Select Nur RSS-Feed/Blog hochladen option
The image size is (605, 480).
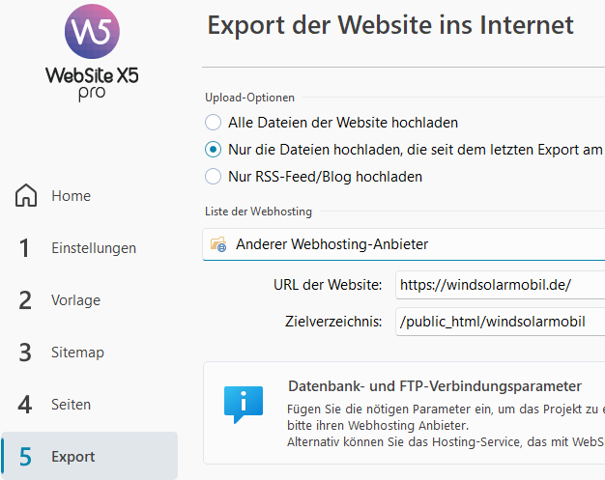pyautogui.click(x=213, y=176)
